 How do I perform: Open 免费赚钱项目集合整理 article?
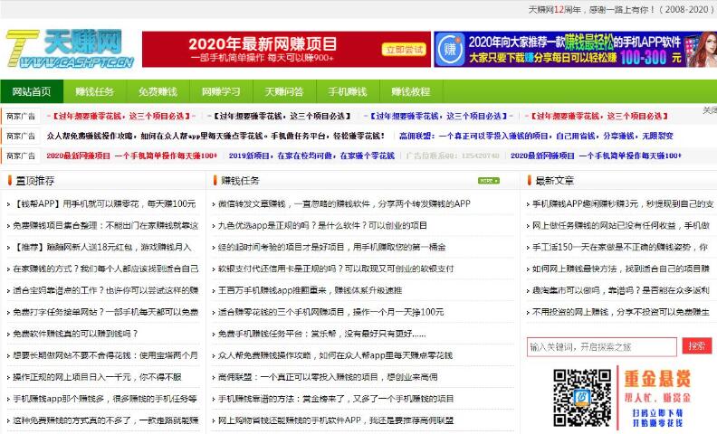[106, 225]
